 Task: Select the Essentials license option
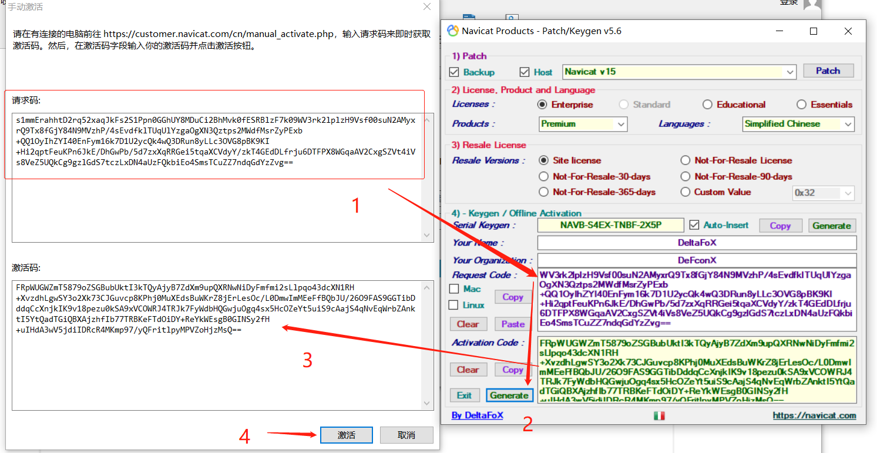pyautogui.click(x=801, y=105)
